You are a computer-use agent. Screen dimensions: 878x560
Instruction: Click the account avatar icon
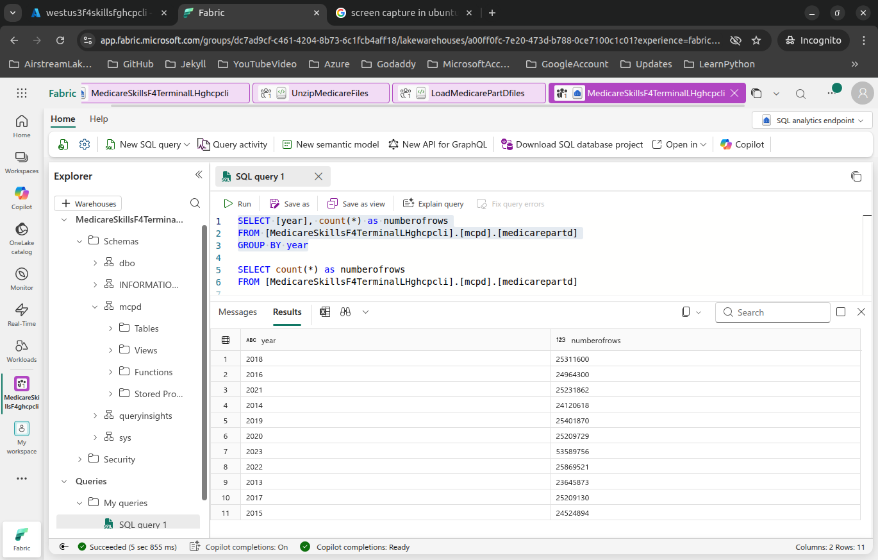pyautogui.click(x=863, y=93)
